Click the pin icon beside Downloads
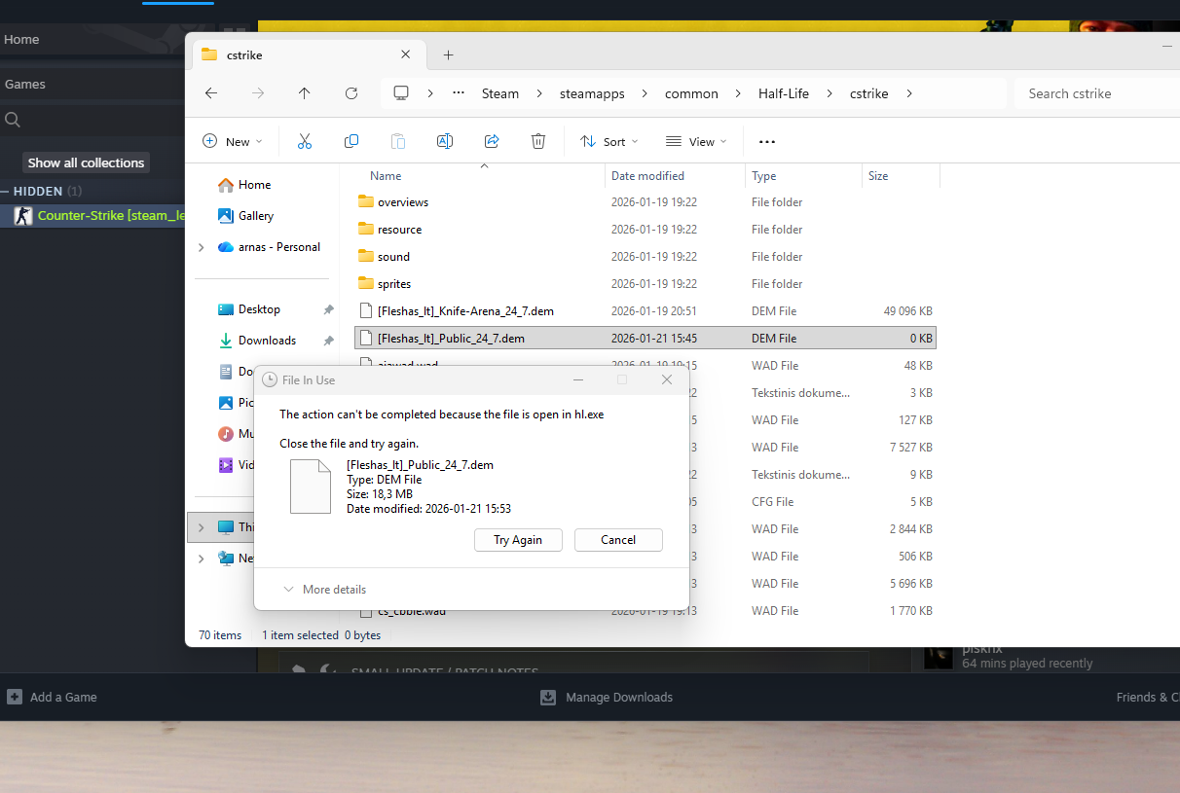 tap(328, 341)
